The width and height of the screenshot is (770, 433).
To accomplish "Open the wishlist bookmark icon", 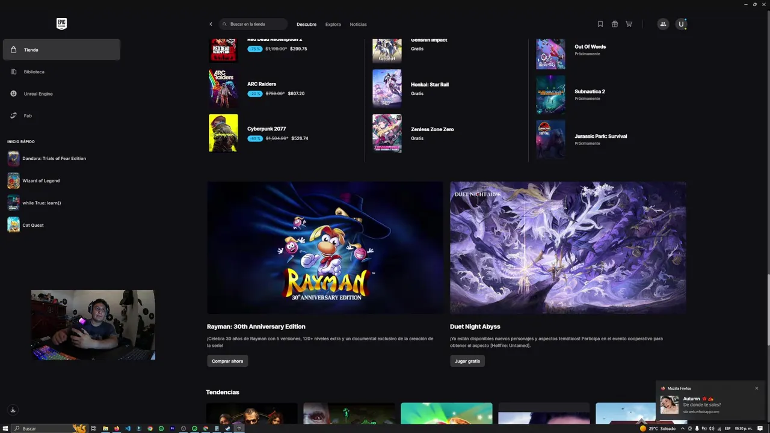I will pos(600,24).
